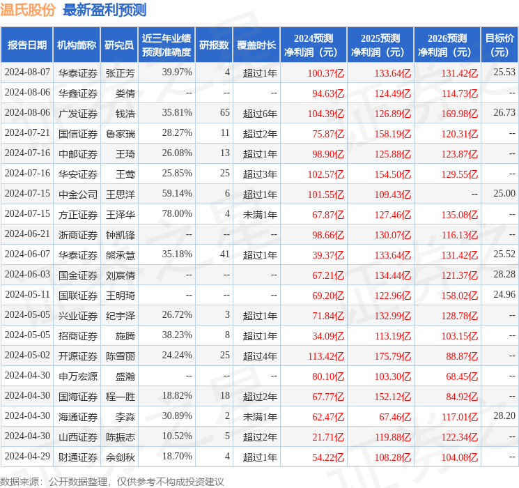
Task: Click the 覆盖时长 column header
Action: point(256,45)
